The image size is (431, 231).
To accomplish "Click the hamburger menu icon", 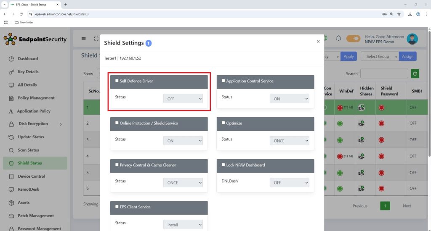I will click(83, 39).
